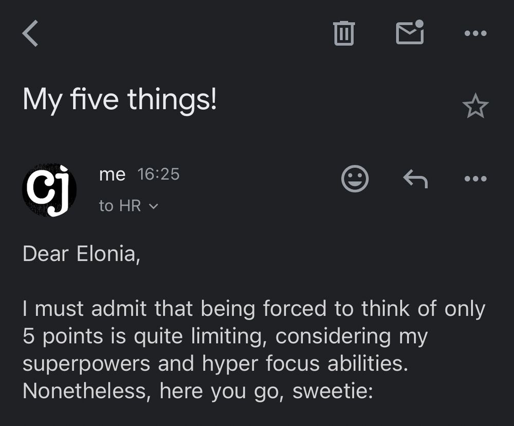Star the "My five things!" email
The height and width of the screenshot is (426, 514).
(475, 106)
